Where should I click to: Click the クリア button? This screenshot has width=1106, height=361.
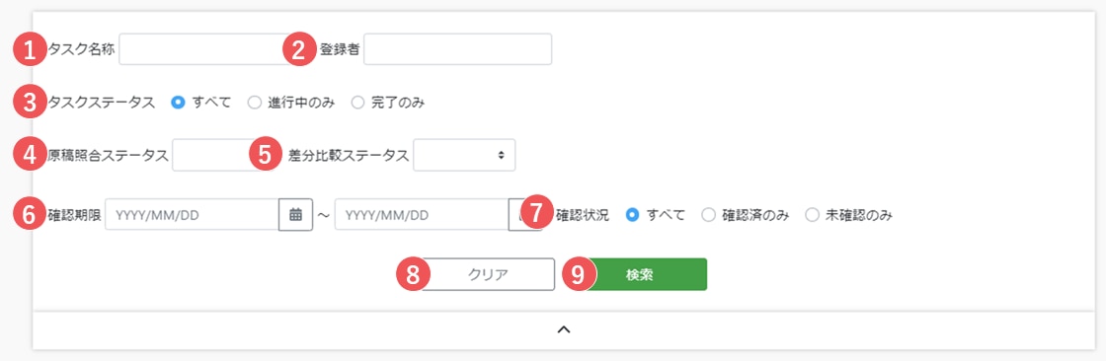pos(488,275)
